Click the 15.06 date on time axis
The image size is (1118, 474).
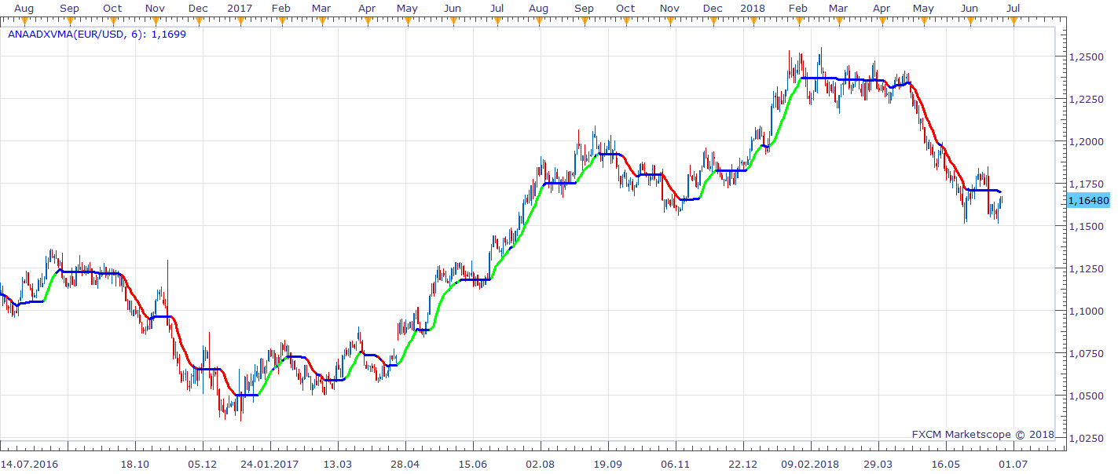click(472, 465)
